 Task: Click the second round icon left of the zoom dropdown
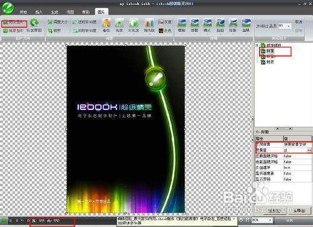click(247, 220)
